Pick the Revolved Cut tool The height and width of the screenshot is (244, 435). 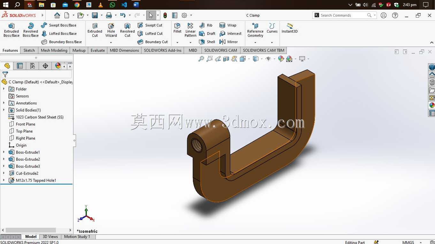(x=127, y=30)
